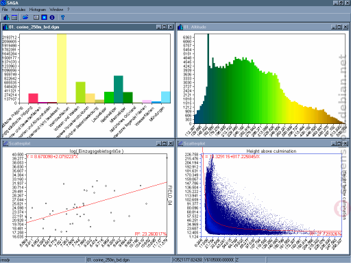Click the left scatterplot regression equation text

coord(52,157)
